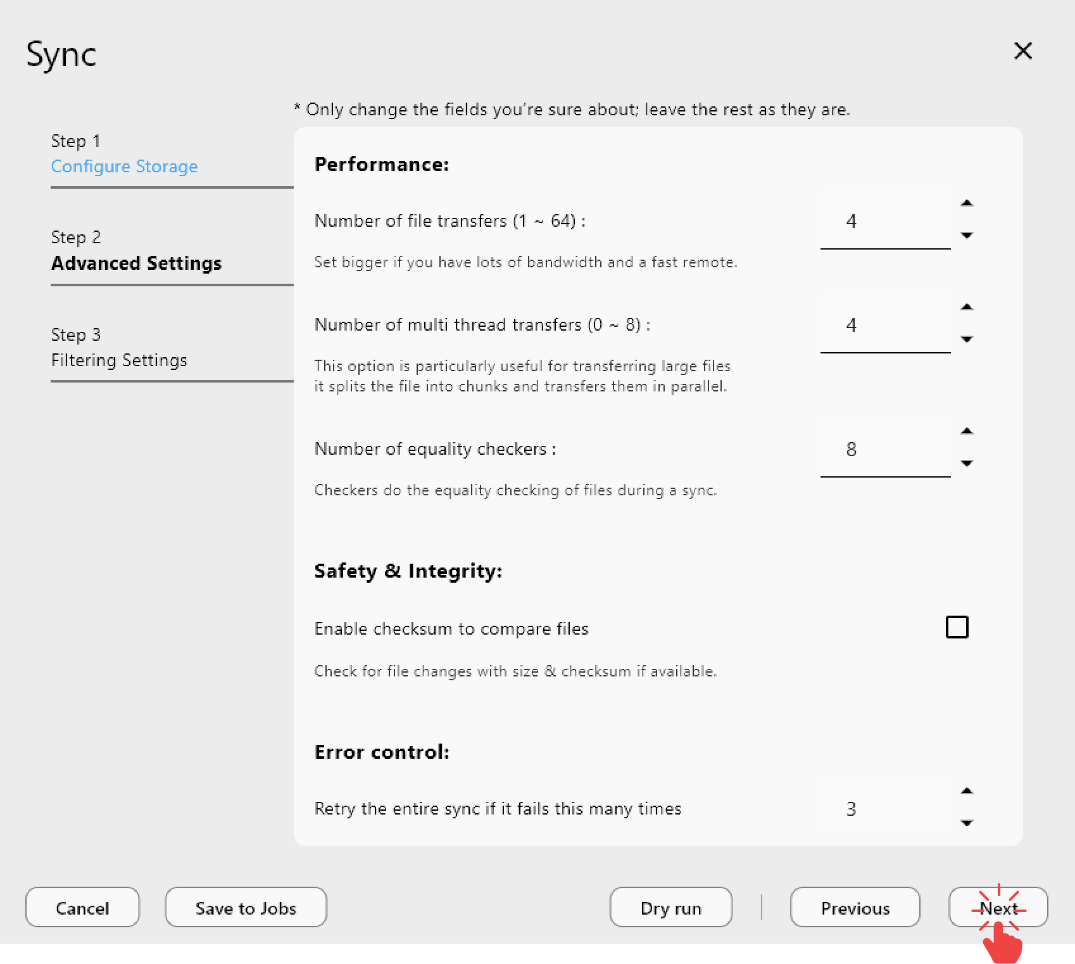This screenshot has width=1075, height=964.
Task: Proceed by clicking Next
Action: pyautogui.click(x=998, y=908)
